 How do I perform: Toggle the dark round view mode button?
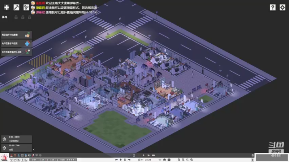pyautogui.click(x=164, y=160)
